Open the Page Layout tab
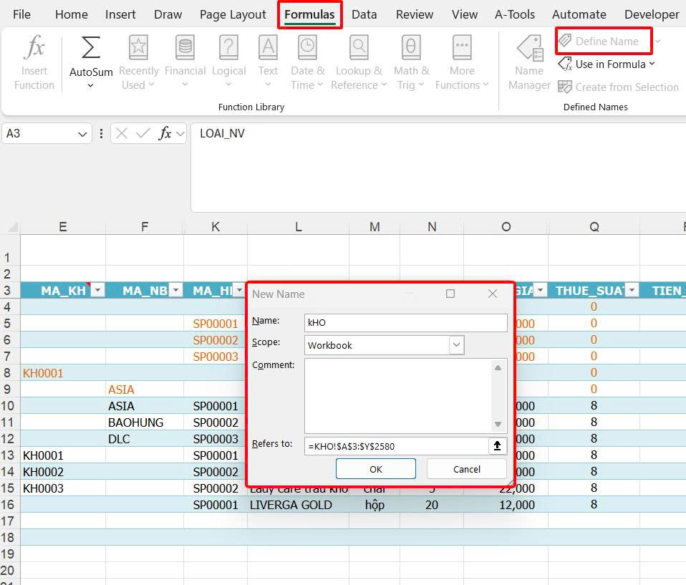The image size is (686, 585). [x=233, y=14]
